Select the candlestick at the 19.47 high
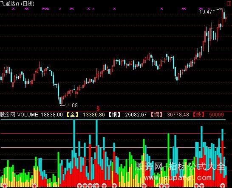Viewport: 232px width, 188px height. tap(222, 17)
